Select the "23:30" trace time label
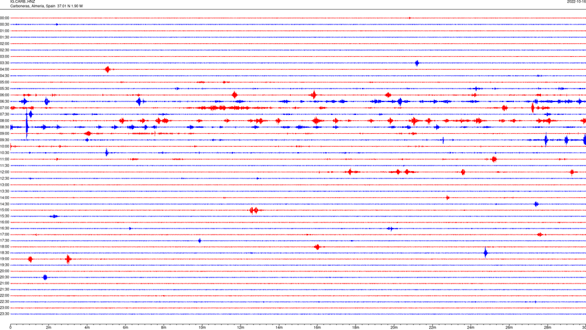The image size is (586, 330). [x=4, y=314]
